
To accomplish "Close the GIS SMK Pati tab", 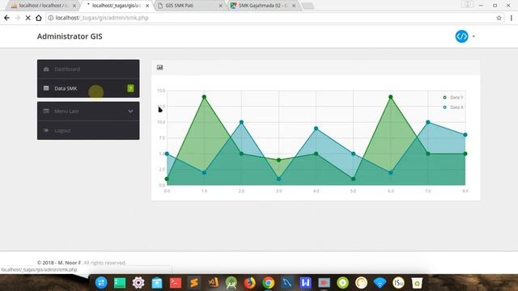I will tap(221, 6).
